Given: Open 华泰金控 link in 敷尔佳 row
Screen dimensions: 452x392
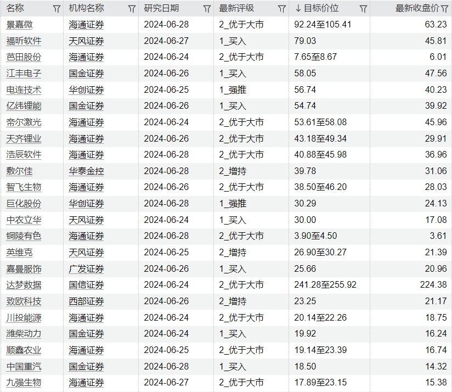Looking at the screenshot, I should (x=86, y=171).
